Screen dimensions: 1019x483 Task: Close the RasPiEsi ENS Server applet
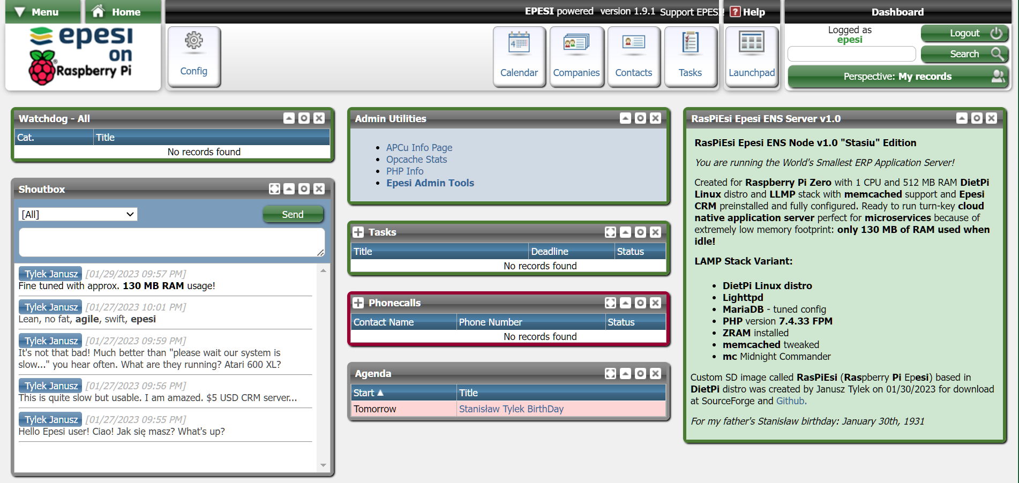[992, 118]
